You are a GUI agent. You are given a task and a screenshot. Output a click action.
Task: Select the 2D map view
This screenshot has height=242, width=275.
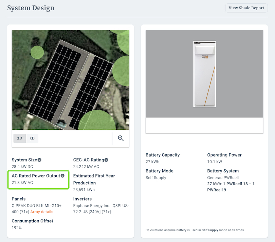(19, 138)
